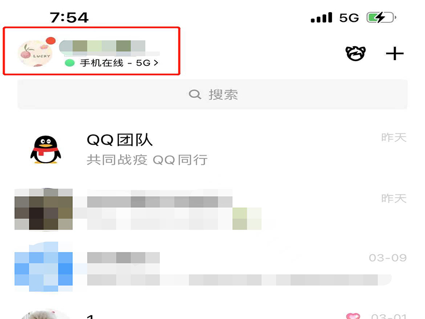The width and height of the screenshot is (425, 319).
Task: Tap the plus icon to add
Action: 395,54
